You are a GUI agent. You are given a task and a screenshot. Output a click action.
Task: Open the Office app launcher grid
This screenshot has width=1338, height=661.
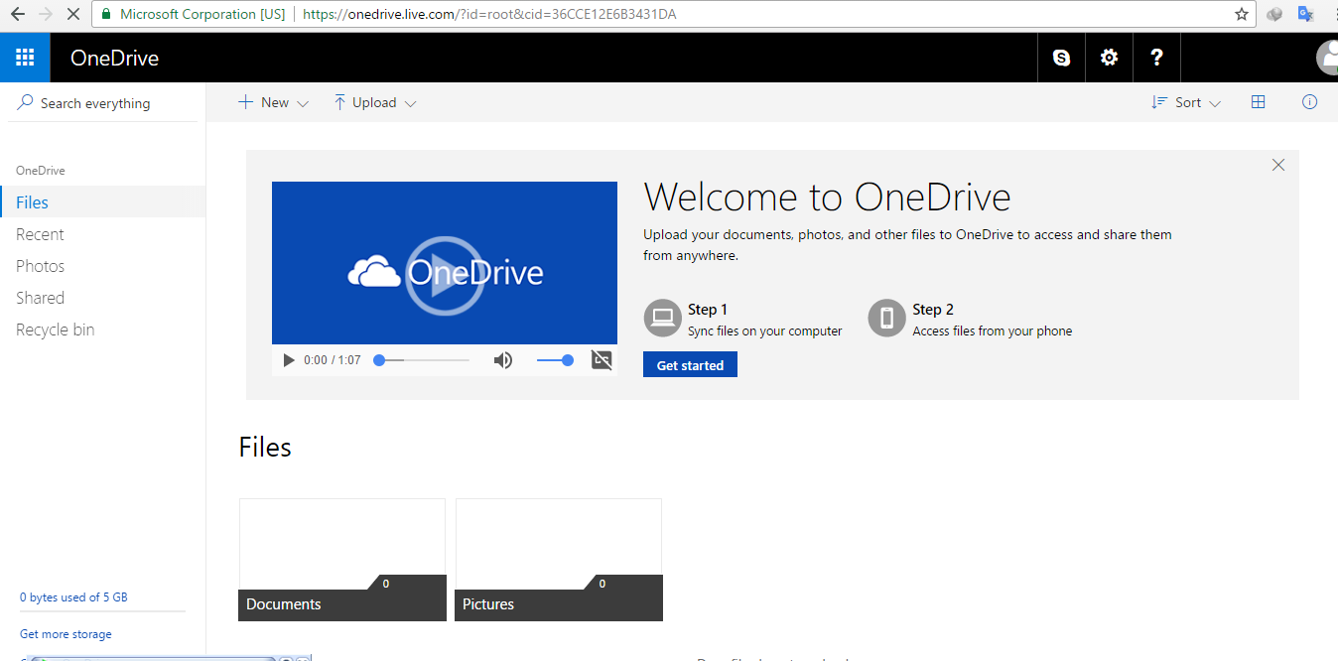24,57
